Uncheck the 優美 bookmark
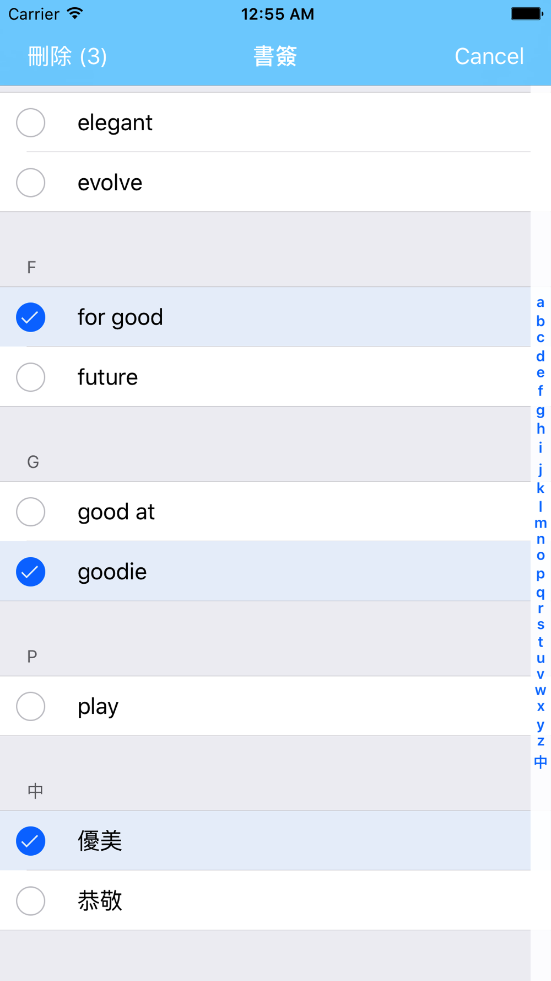Screen dimensions: 551x981 (x=31, y=841)
